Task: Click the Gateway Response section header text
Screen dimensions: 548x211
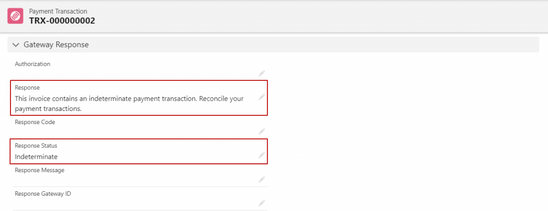Action: [56, 45]
